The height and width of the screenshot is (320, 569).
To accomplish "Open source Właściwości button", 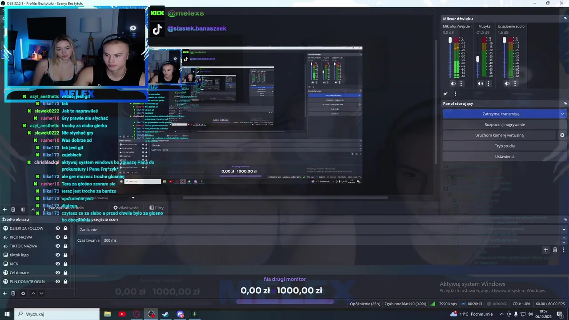I will pos(126,208).
